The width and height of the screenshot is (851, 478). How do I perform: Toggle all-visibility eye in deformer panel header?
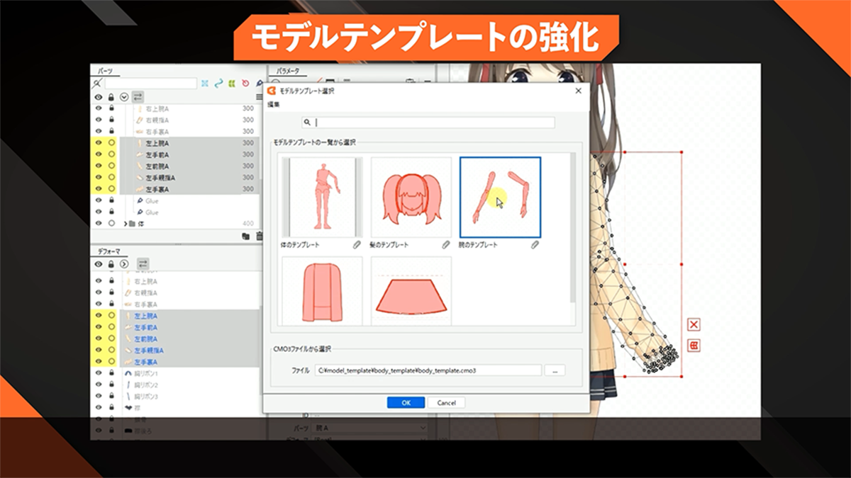pos(99,263)
